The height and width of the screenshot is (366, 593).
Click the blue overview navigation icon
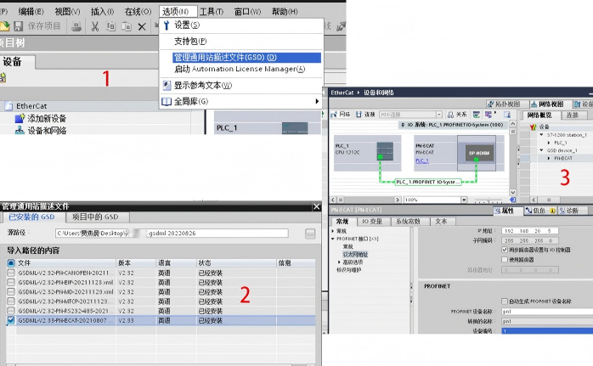[x=513, y=200]
